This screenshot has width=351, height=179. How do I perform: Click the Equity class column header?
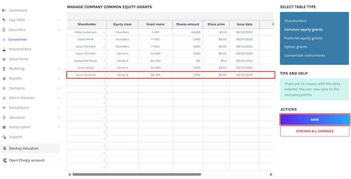(x=123, y=24)
